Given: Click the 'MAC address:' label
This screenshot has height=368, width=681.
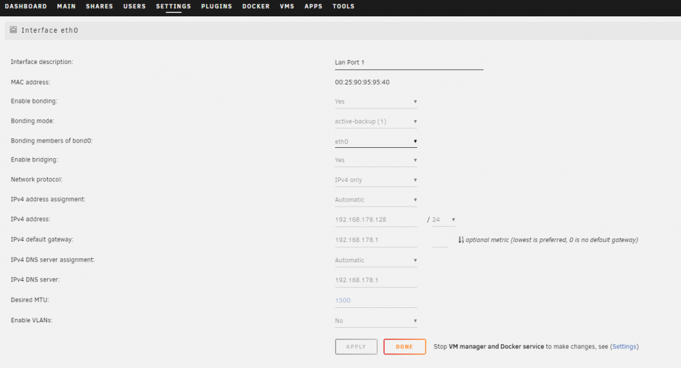Looking at the screenshot, I should click(31, 82).
